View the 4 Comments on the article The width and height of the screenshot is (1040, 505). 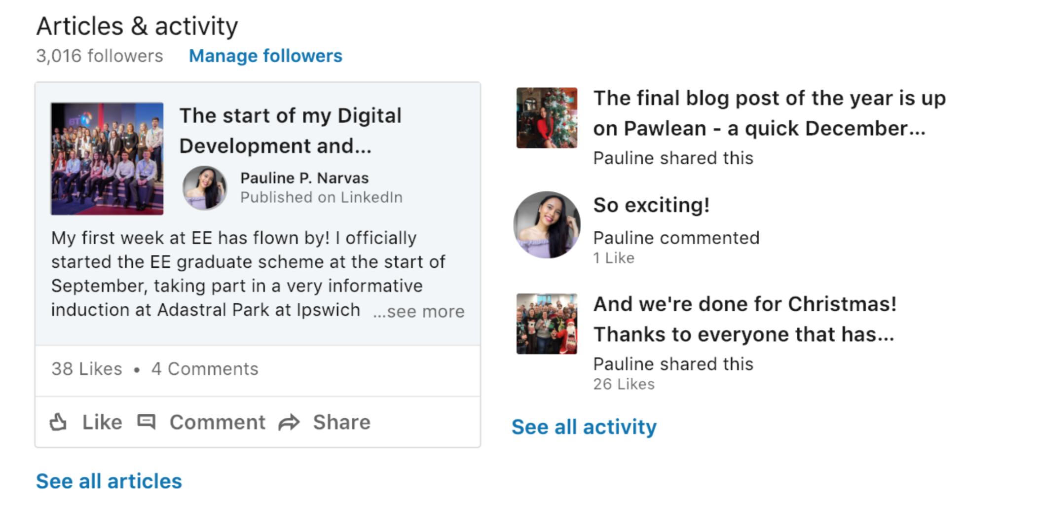(205, 369)
